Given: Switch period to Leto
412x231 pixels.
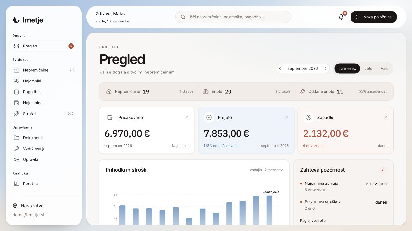Looking at the screenshot, I should click(368, 68).
